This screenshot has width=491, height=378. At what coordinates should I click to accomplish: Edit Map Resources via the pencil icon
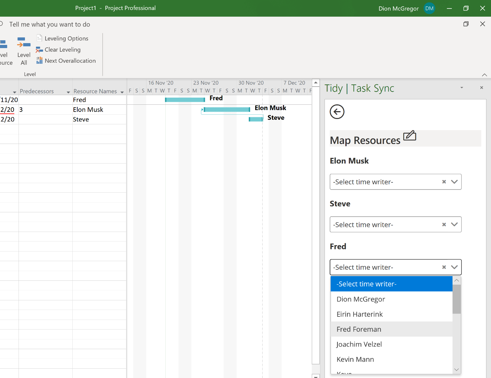pyautogui.click(x=410, y=136)
